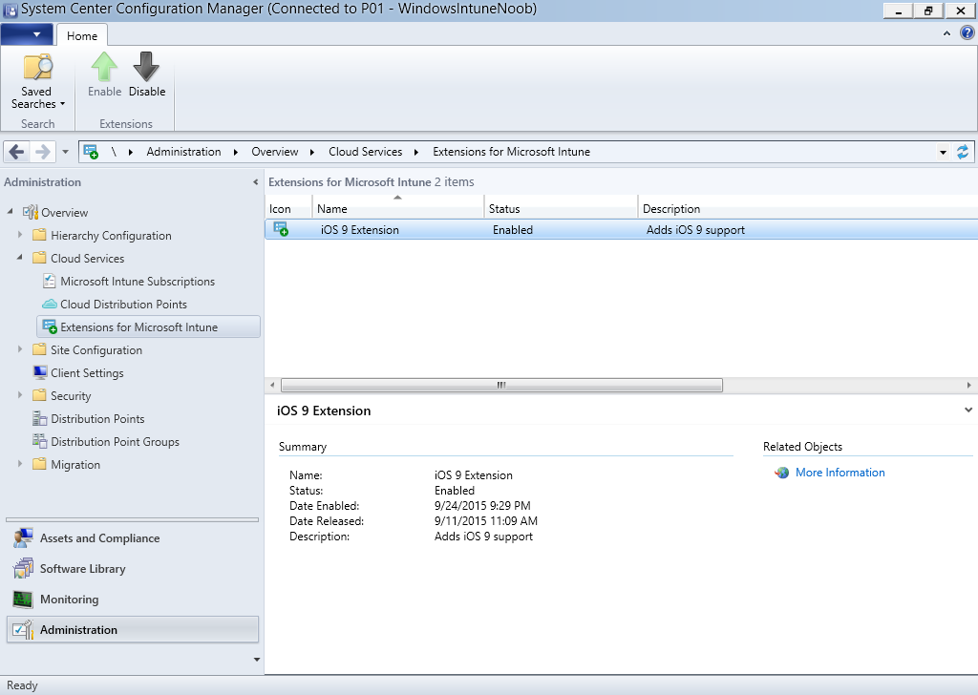Open the Software Library workspace
Image resolution: width=978 pixels, height=695 pixels.
point(132,568)
